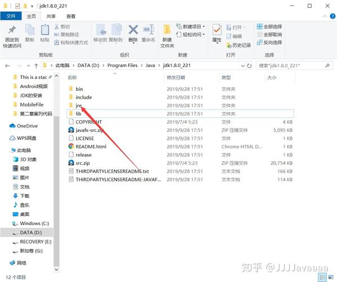The height and width of the screenshot is (282, 337).
Task: Click the red Delete X icon
Action: (133, 30)
